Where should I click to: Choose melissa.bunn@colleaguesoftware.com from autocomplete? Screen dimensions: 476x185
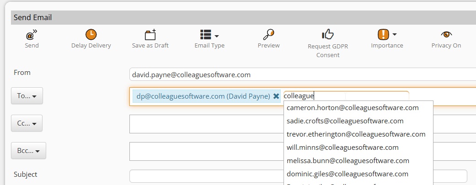pyautogui.click(x=348, y=161)
